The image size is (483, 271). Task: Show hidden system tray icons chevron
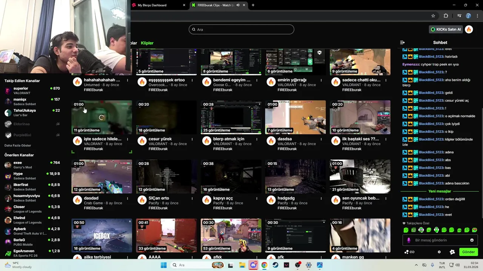point(416,265)
